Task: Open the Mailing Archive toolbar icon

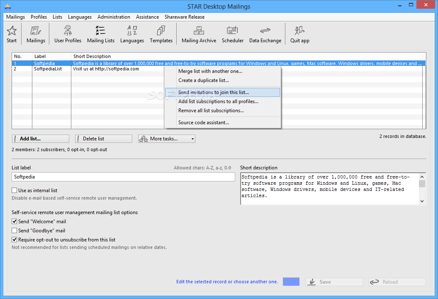Action: click(x=199, y=34)
